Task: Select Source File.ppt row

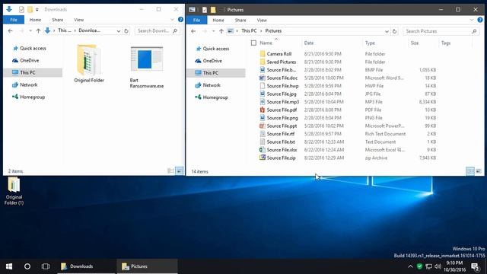Action: [x=348, y=126]
